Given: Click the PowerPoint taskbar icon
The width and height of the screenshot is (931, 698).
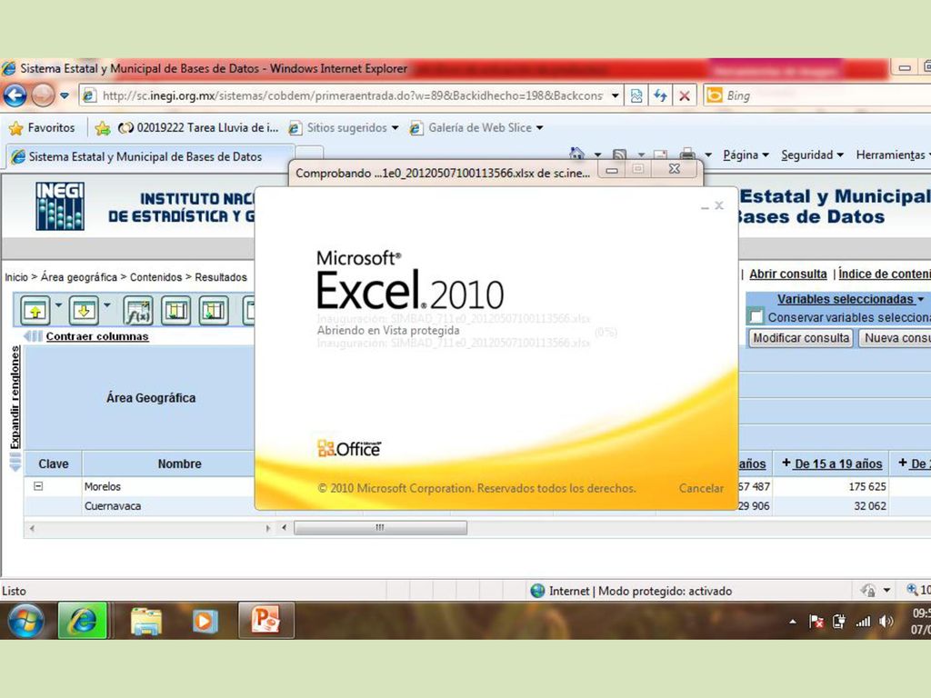Looking at the screenshot, I should 265,621.
